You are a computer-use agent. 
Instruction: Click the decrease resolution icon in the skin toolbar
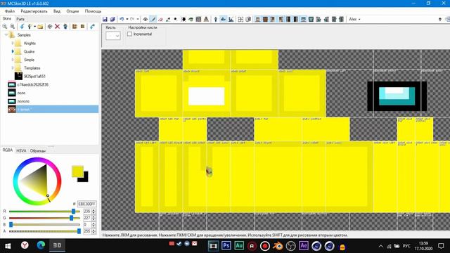[x=75, y=27]
